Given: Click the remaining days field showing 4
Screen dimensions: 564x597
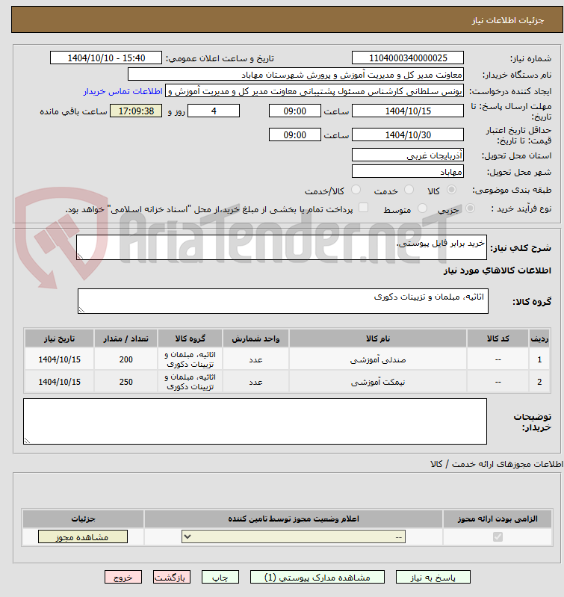Looking at the screenshot, I should click(x=214, y=111).
